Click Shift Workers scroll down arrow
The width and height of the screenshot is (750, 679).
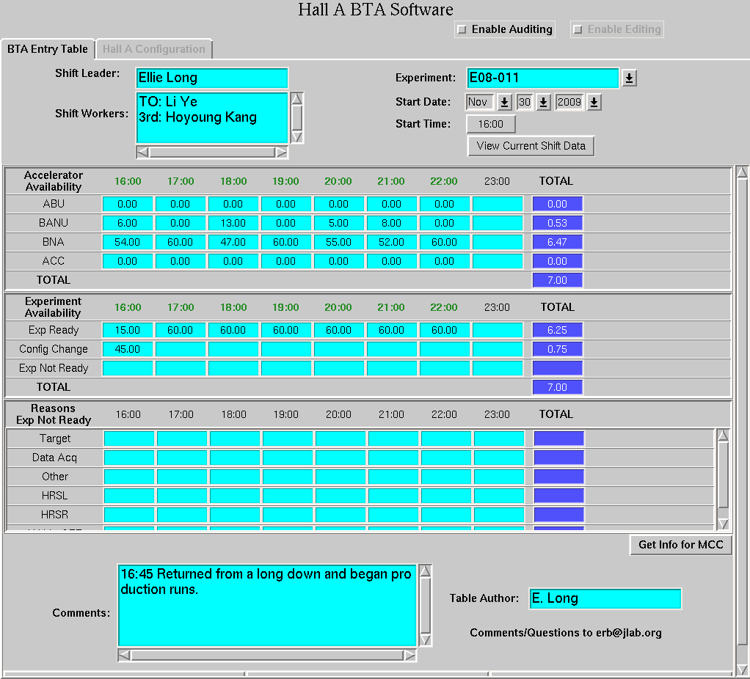[x=296, y=137]
